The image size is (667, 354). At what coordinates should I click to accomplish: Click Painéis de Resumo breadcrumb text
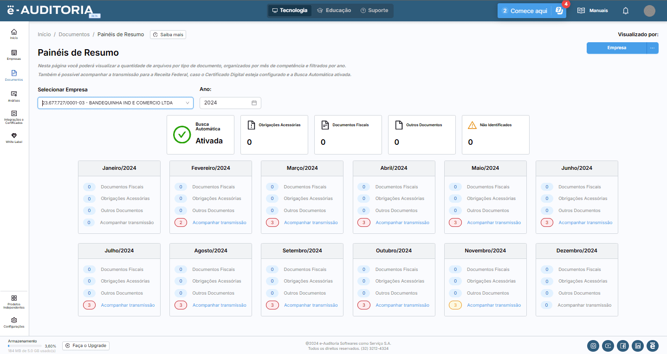[x=121, y=34]
